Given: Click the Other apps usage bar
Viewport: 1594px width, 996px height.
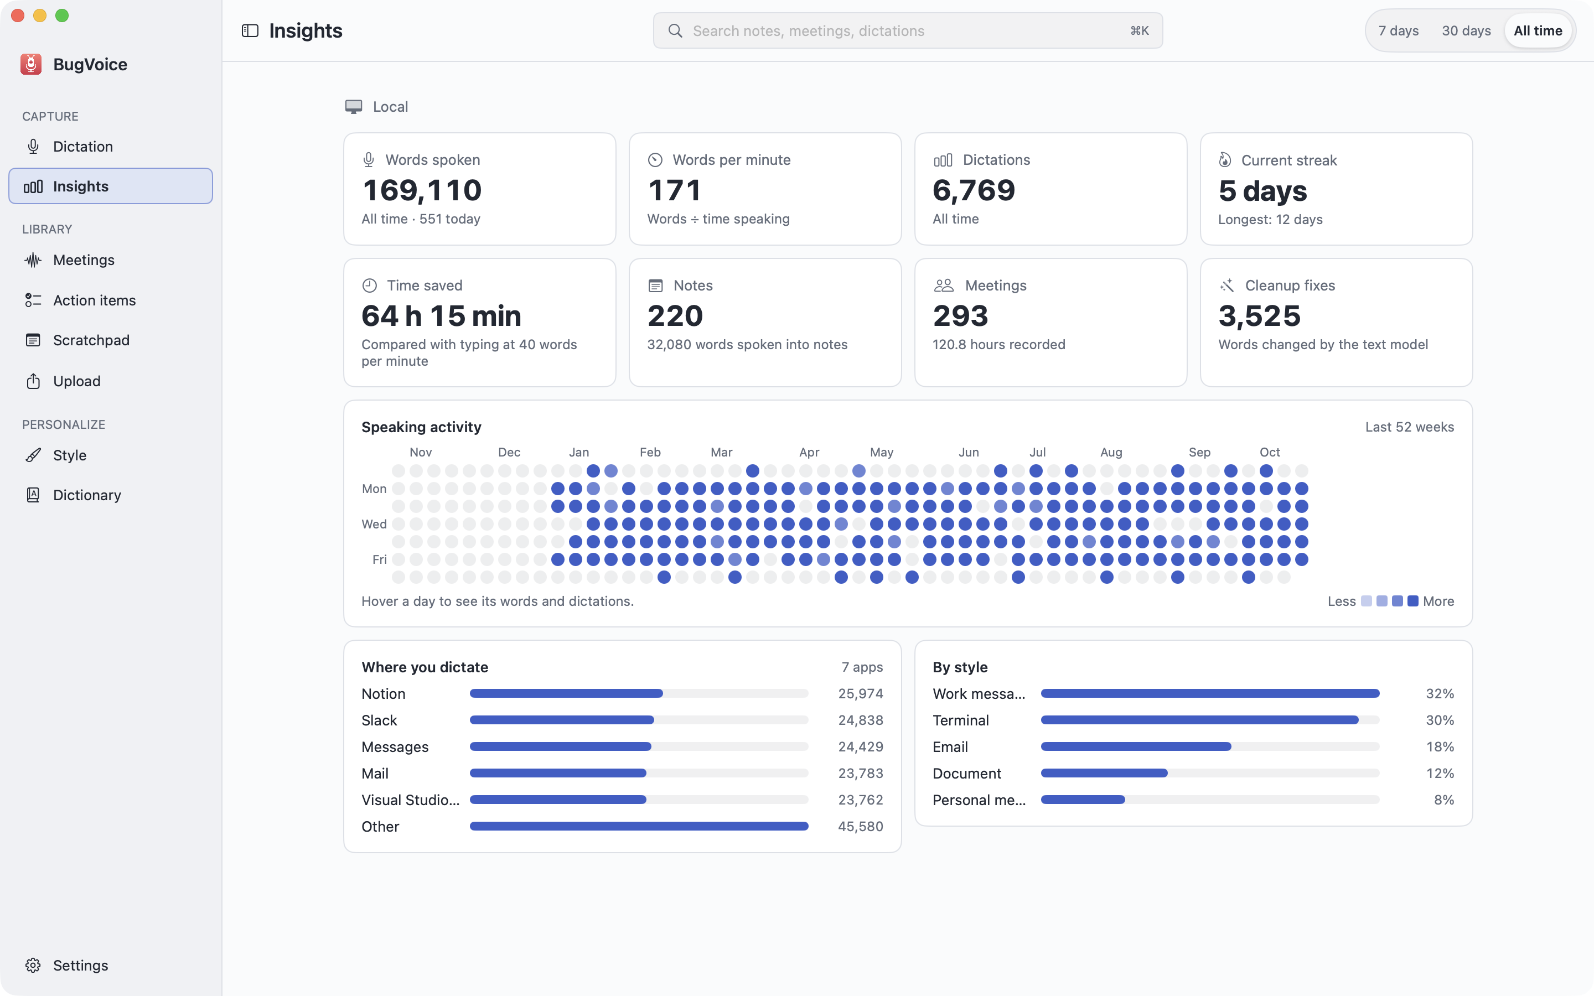Looking at the screenshot, I should pos(638,826).
